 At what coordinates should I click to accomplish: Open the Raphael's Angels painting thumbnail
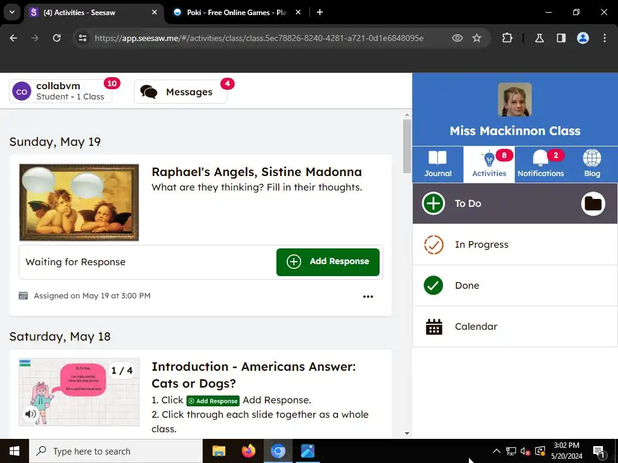click(79, 203)
